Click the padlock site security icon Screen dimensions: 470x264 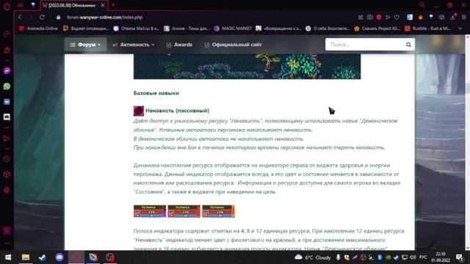point(59,18)
